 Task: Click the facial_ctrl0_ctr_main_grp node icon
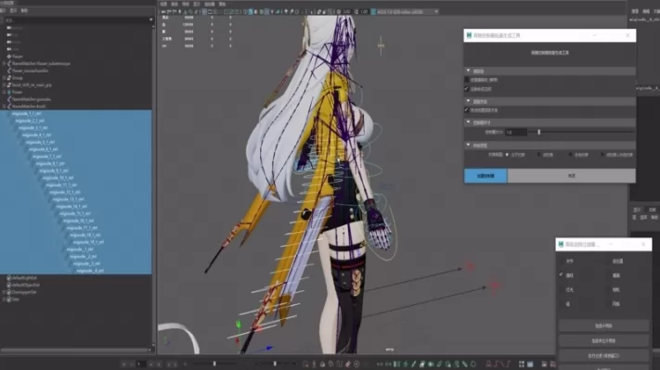[x=9, y=85]
